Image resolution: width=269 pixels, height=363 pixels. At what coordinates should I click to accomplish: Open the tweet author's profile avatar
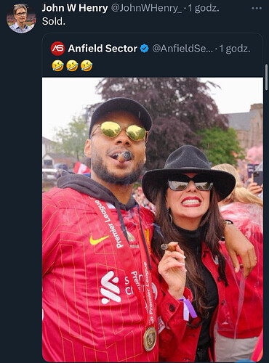click(x=21, y=18)
